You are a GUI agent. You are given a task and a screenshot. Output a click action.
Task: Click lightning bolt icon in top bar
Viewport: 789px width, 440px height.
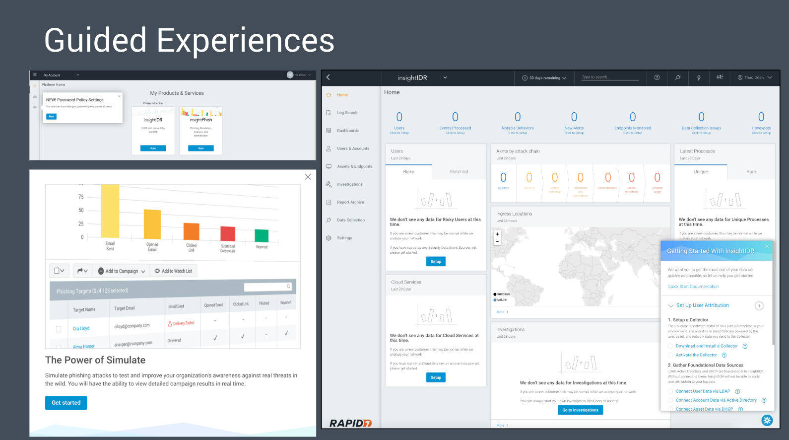click(699, 77)
